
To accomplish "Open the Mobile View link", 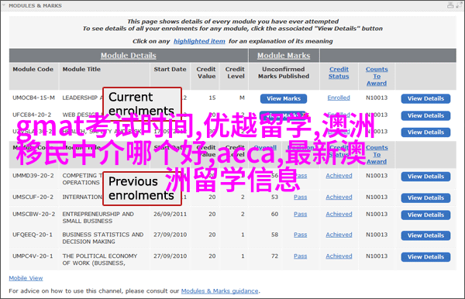I will 26,278.
